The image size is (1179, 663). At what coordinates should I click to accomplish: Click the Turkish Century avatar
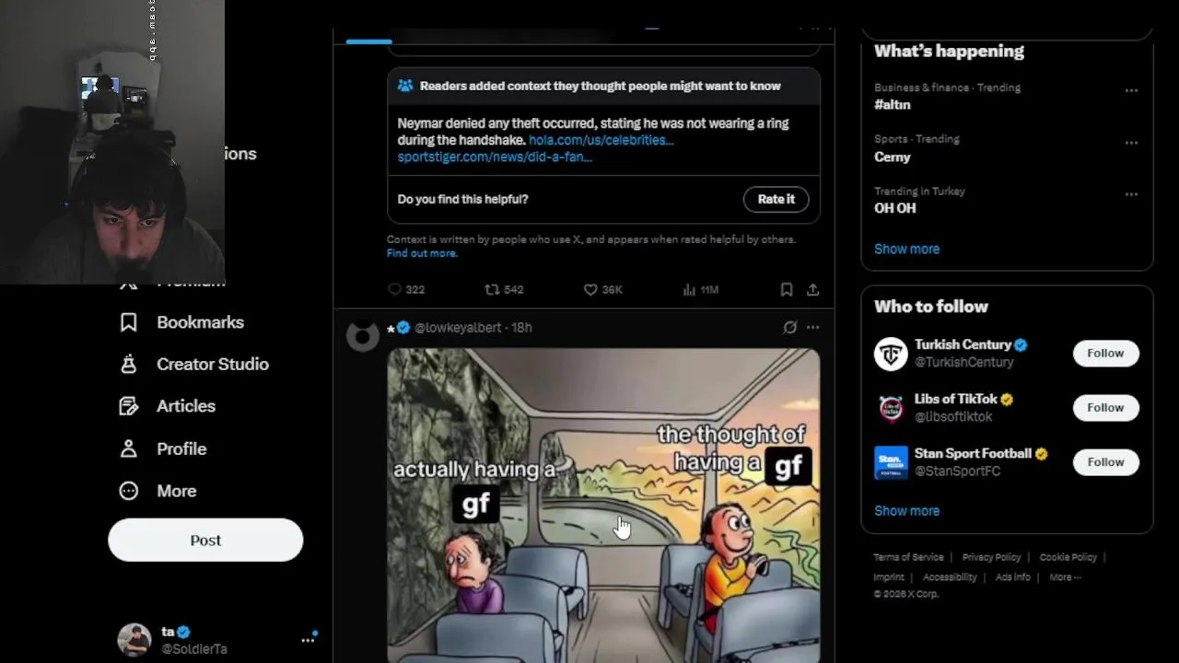click(x=891, y=354)
